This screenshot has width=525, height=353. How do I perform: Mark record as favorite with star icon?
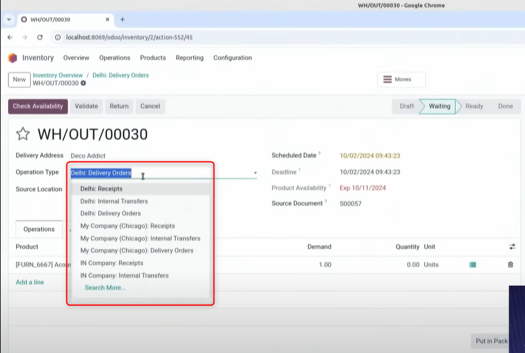tap(23, 134)
